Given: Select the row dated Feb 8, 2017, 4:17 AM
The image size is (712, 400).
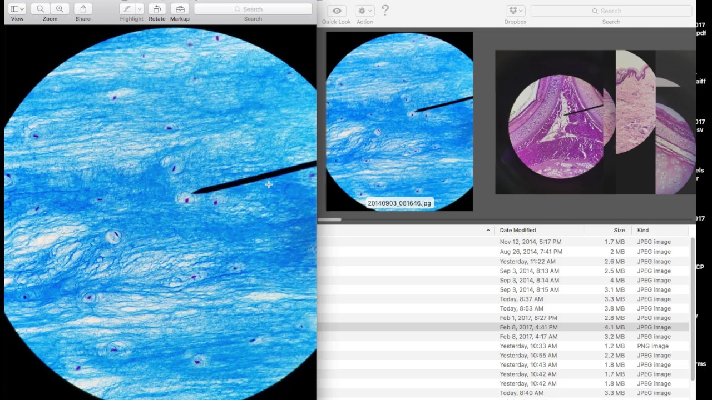Looking at the screenshot, I should click(x=503, y=337).
